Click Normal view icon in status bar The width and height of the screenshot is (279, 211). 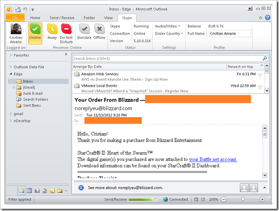(x=196, y=199)
